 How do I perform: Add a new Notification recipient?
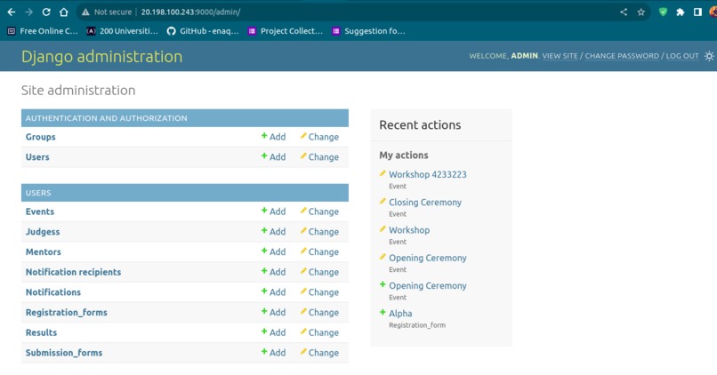[x=273, y=272]
